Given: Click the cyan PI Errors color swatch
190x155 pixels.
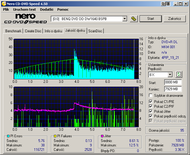Looking at the screenshot, I should pyautogui.click(x=8, y=136).
